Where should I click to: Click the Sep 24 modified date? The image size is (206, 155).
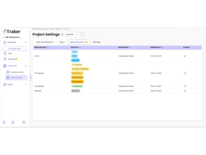click(x=156, y=73)
